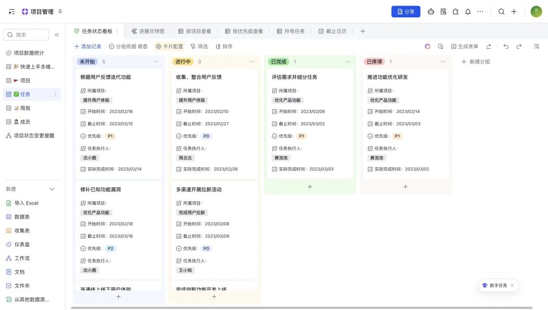Click the horizontal scrollbar at the bottom
Viewport: 548px width, 310px height.
pos(301,307)
